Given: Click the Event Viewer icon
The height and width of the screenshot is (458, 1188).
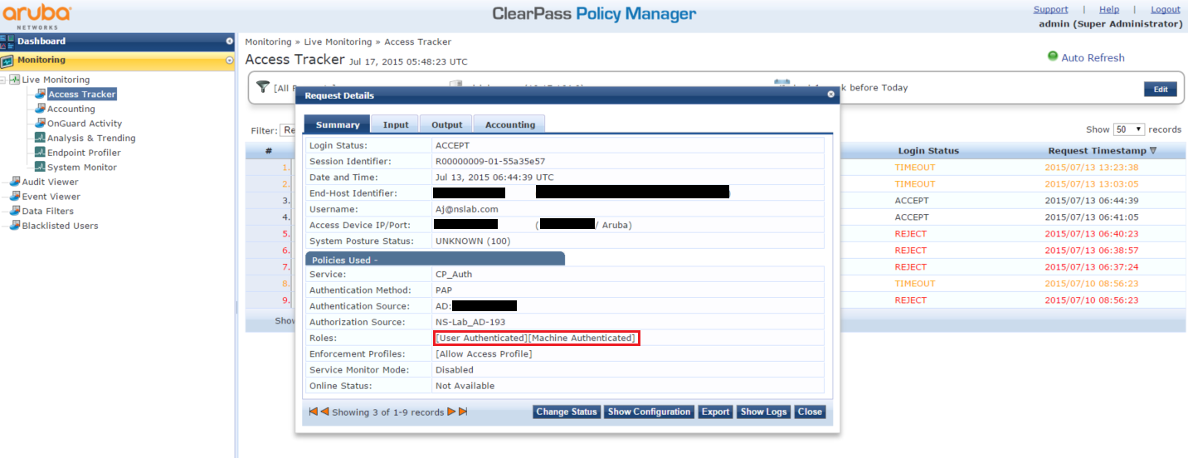Looking at the screenshot, I should tap(15, 197).
